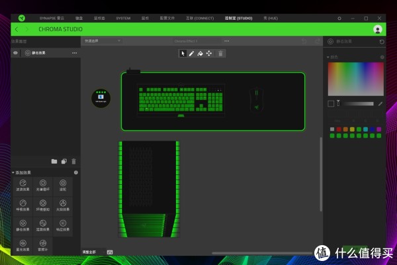This screenshot has width=397, height=265.
Task: Click the redo arrow above canvas
Action: point(317,41)
